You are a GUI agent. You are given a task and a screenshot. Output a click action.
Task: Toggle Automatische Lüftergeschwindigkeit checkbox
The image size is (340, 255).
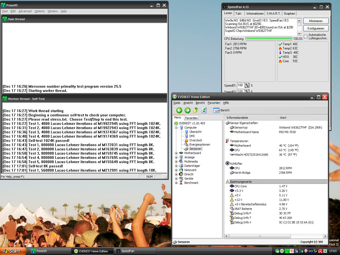click(x=305, y=36)
